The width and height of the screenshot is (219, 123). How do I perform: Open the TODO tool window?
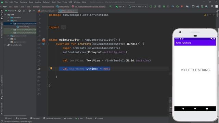click(x=9, y=119)
